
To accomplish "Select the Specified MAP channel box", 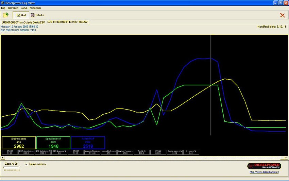I will tap(53, 143).
